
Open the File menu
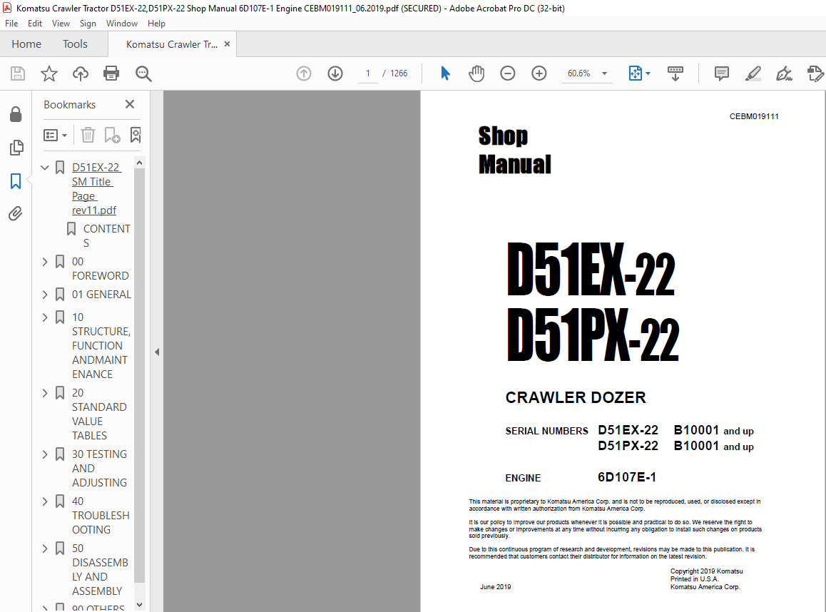[x=11, y=23]
